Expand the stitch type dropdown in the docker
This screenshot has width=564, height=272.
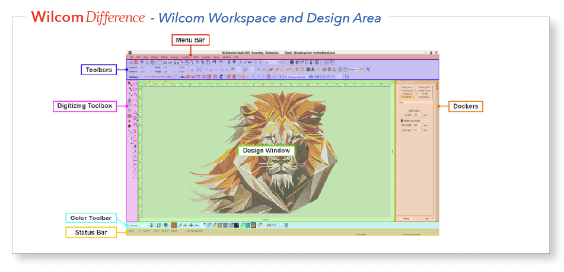click(x=415, y=102)
